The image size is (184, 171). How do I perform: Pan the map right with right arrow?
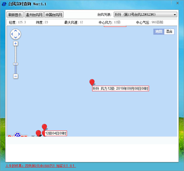(x=19, y=34)
